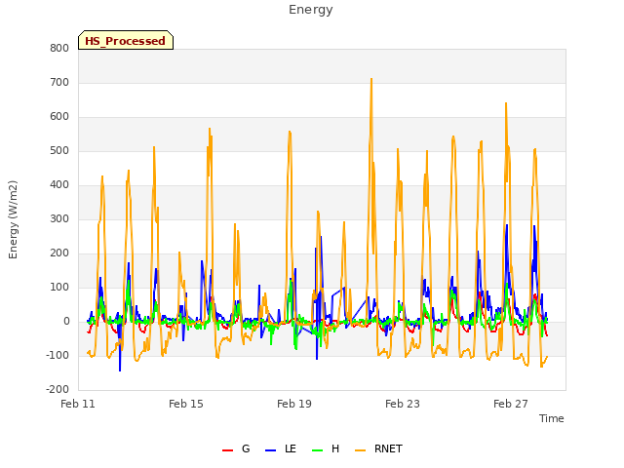The image size is (624, 468).
Task: Click the blue LE legend color marker
Action: pos(270,450)
